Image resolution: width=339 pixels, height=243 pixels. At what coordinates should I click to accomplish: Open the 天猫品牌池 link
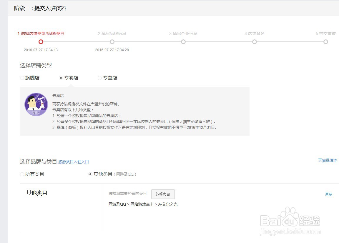[327, 160]
